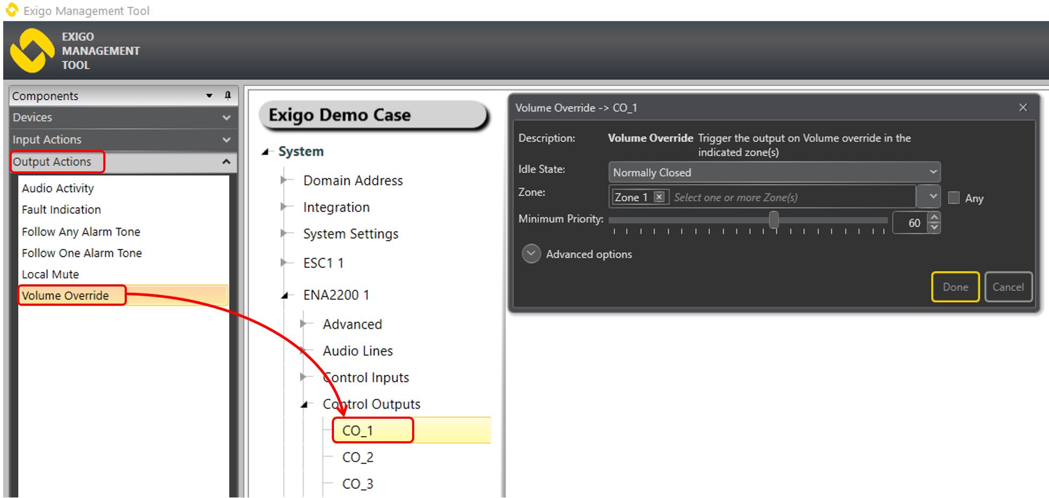Click the Exigo logo in the header banner
1049x498 pixels.
32,51
